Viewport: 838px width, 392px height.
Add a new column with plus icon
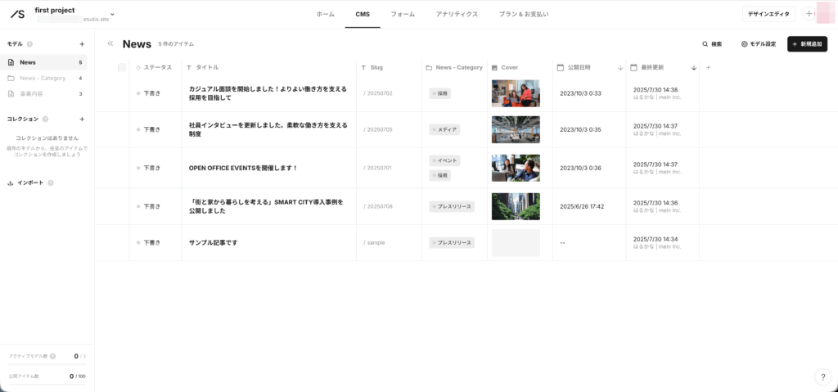coord(708,67)
